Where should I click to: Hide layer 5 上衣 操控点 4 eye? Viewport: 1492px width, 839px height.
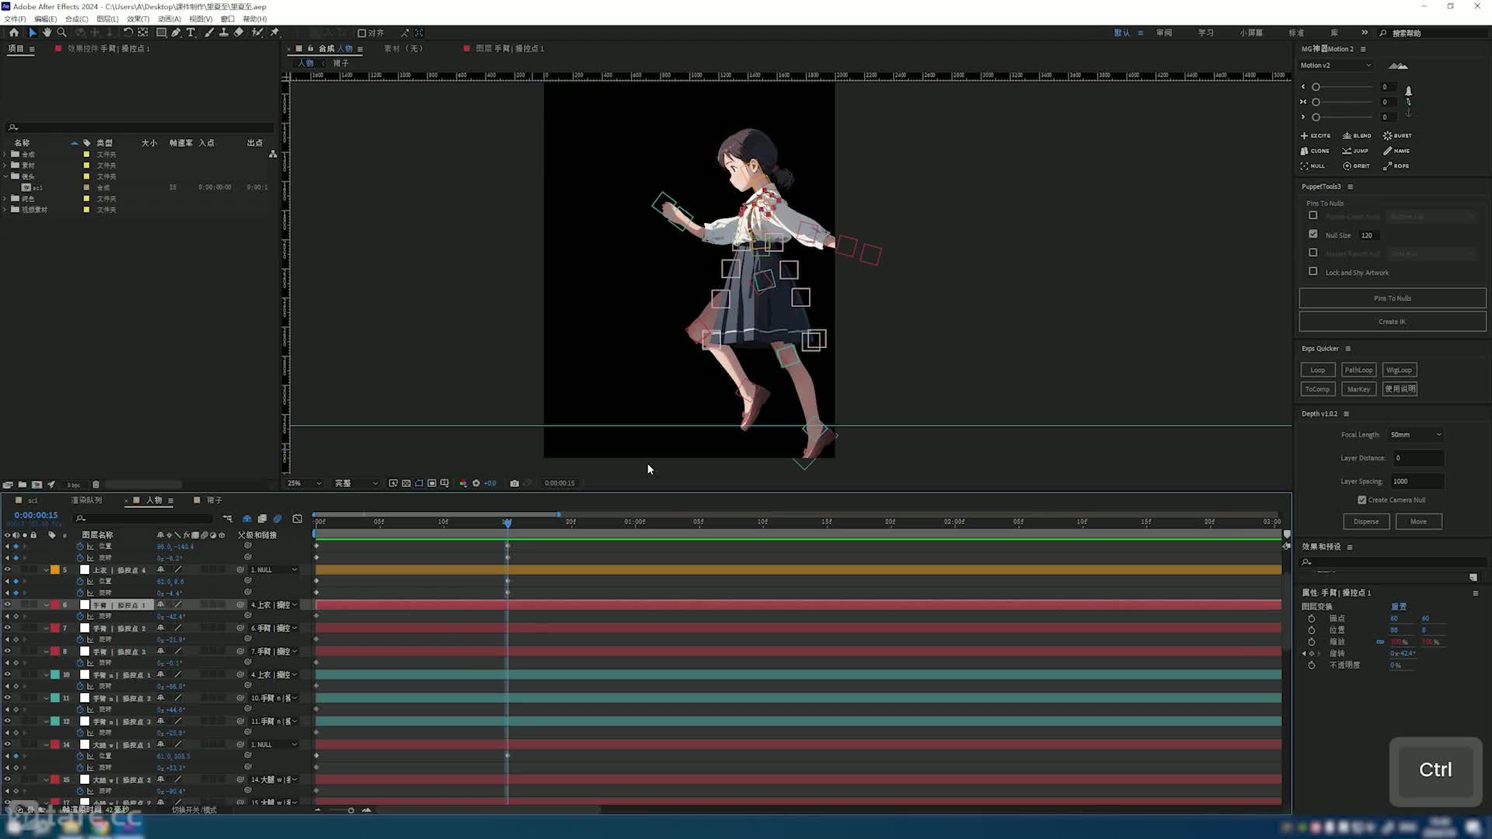tap(8, 569)
